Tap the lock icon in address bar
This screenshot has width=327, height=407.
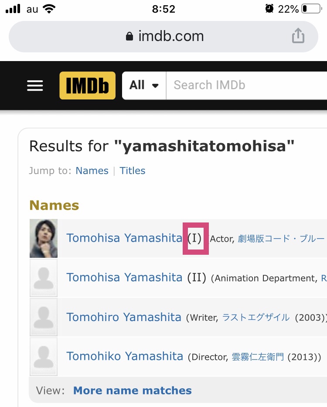pyautogui.click(x=129, y=37)
